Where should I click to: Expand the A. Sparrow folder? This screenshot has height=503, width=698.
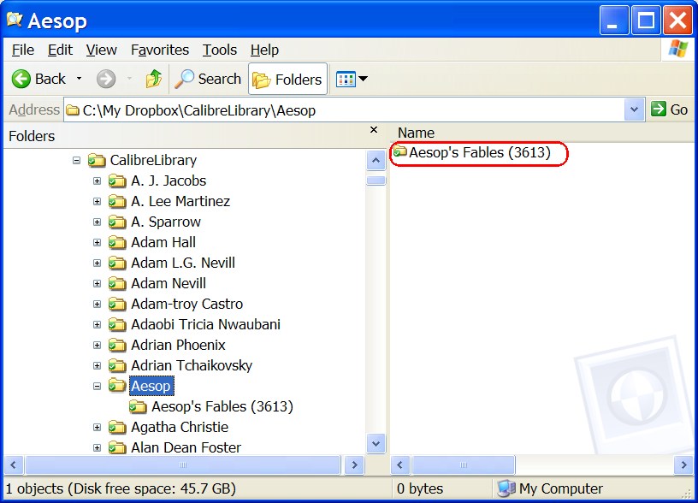click(x=97, y=222)
